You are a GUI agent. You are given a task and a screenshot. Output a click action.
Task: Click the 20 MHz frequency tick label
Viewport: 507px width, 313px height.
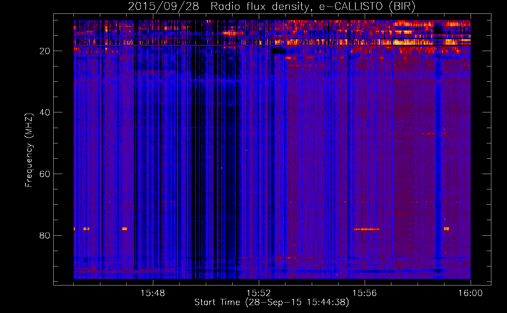click(x=45, y=51)
